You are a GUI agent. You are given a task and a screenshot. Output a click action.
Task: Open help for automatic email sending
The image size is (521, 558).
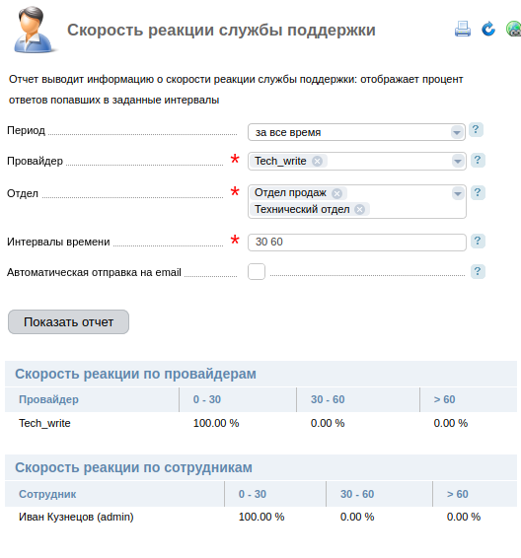[x=478, y=272]
